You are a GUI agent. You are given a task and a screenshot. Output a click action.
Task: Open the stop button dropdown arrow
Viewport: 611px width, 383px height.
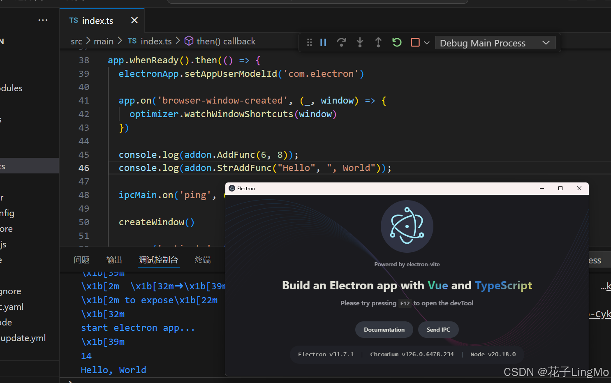pos(426,42)
